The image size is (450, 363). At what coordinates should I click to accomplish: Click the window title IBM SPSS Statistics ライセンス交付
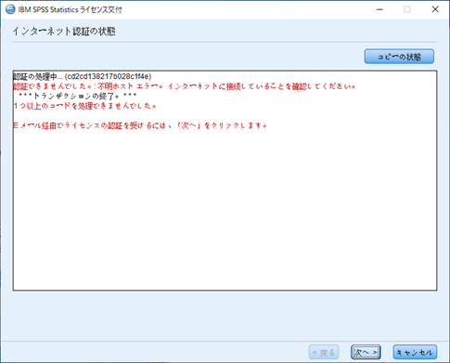[x=70, y=9]
